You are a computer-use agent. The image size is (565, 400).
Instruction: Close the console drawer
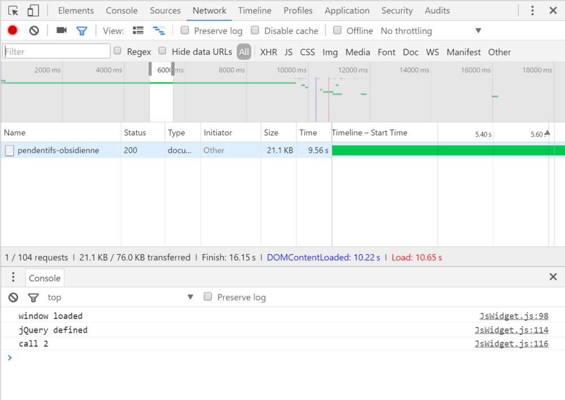pos(553,277)
